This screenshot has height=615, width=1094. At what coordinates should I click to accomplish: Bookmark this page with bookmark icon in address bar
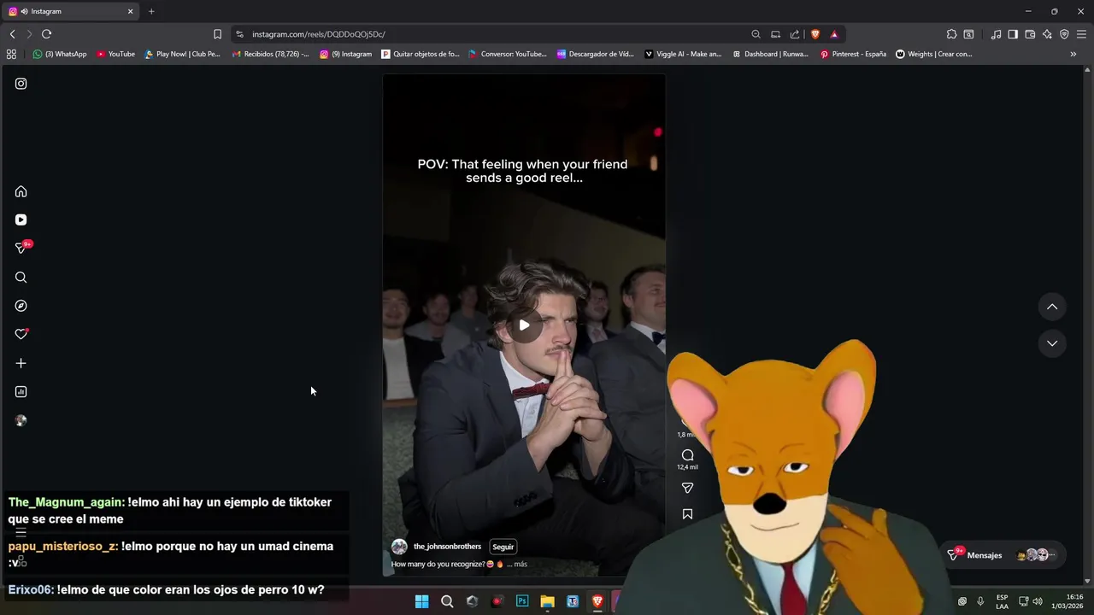tap(217, 34)
